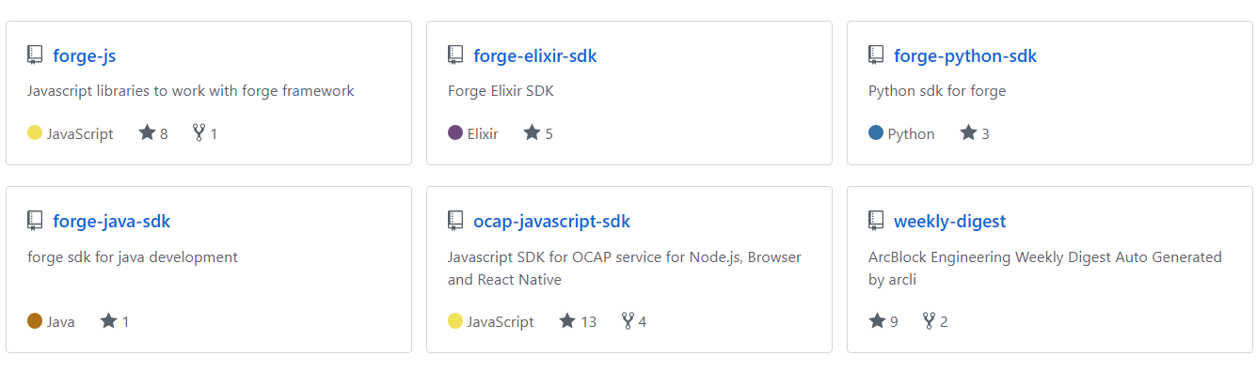Click the yellow JavaScript language dot on forge-js
The image size is (1257, 372).
35,132
